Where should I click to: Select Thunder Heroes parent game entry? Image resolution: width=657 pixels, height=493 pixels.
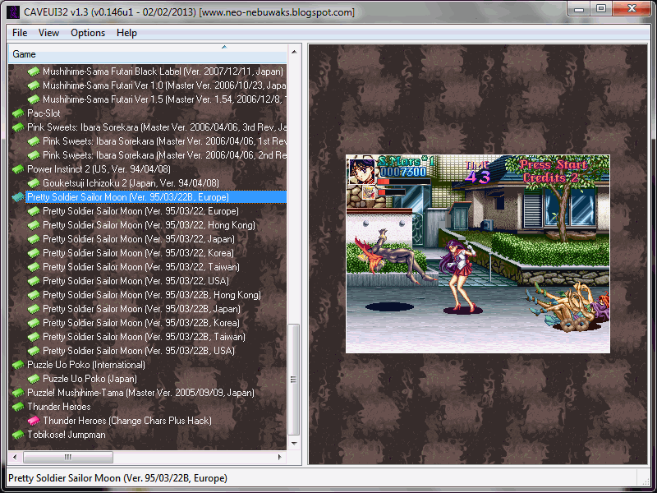[58, 407]
